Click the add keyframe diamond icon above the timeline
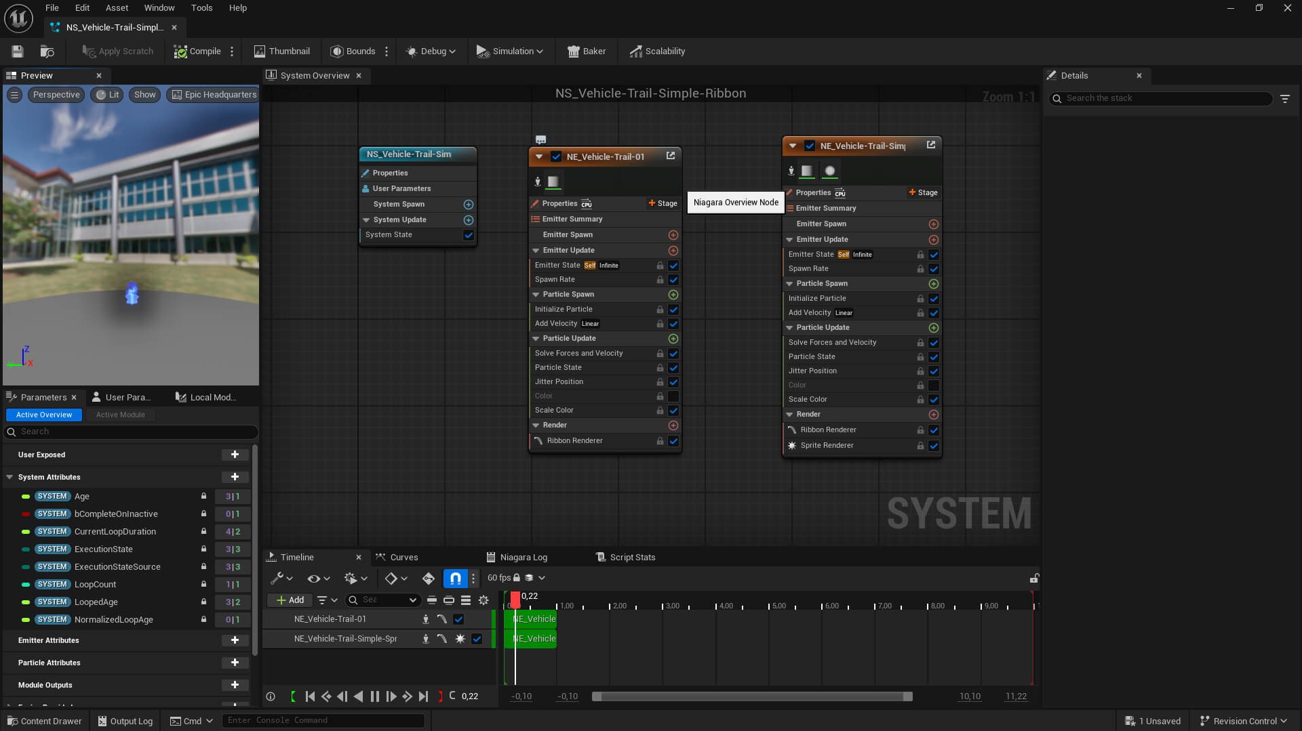Viewport: 1302px width, 731px height. [x=392, y=578]
